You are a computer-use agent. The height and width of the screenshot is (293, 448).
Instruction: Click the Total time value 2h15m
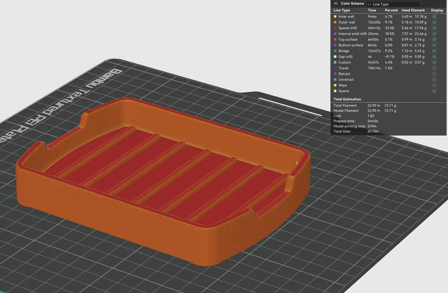point(373,131)
